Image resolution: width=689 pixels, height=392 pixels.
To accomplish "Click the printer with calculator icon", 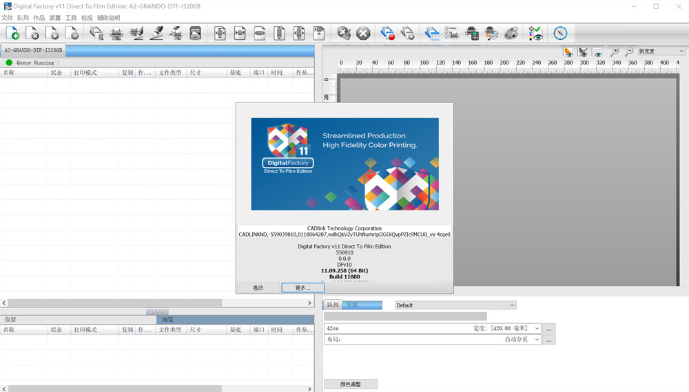I will tap(471, 33).
